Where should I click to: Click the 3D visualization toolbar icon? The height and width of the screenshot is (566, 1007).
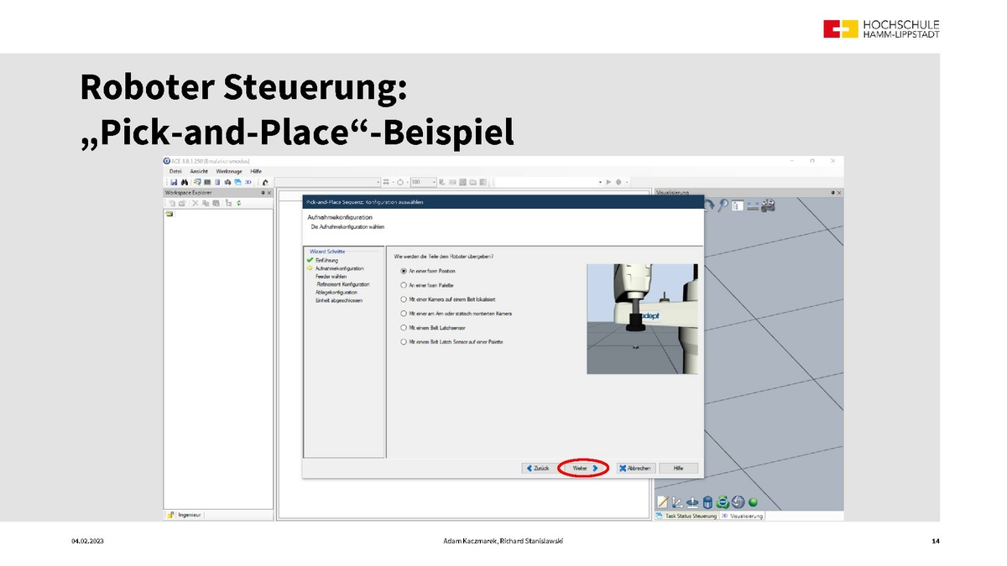pos(248,181)
